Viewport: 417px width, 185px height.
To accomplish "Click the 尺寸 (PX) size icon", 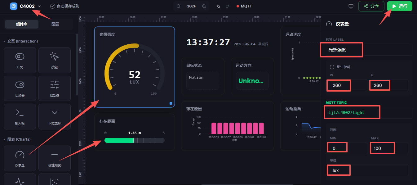I will point(332,67).
